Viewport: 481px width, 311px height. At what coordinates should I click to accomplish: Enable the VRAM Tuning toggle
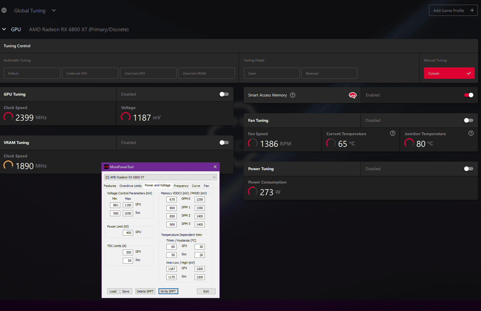pyautogui.click(x=224, y=143)
